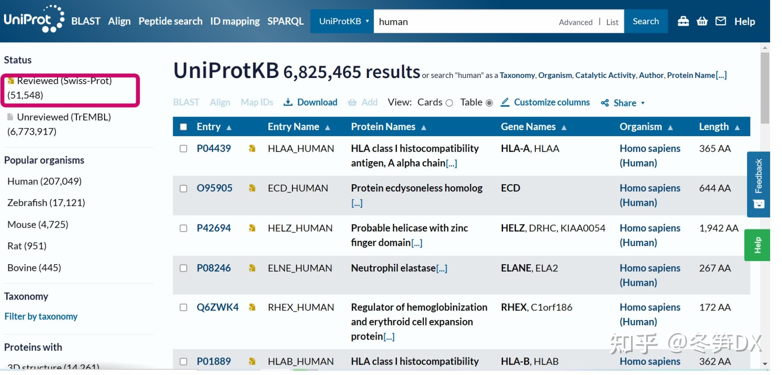Viewport: 782px width, 375px height.
Task: Sort by Length column arrow
Action: [737, 128]
